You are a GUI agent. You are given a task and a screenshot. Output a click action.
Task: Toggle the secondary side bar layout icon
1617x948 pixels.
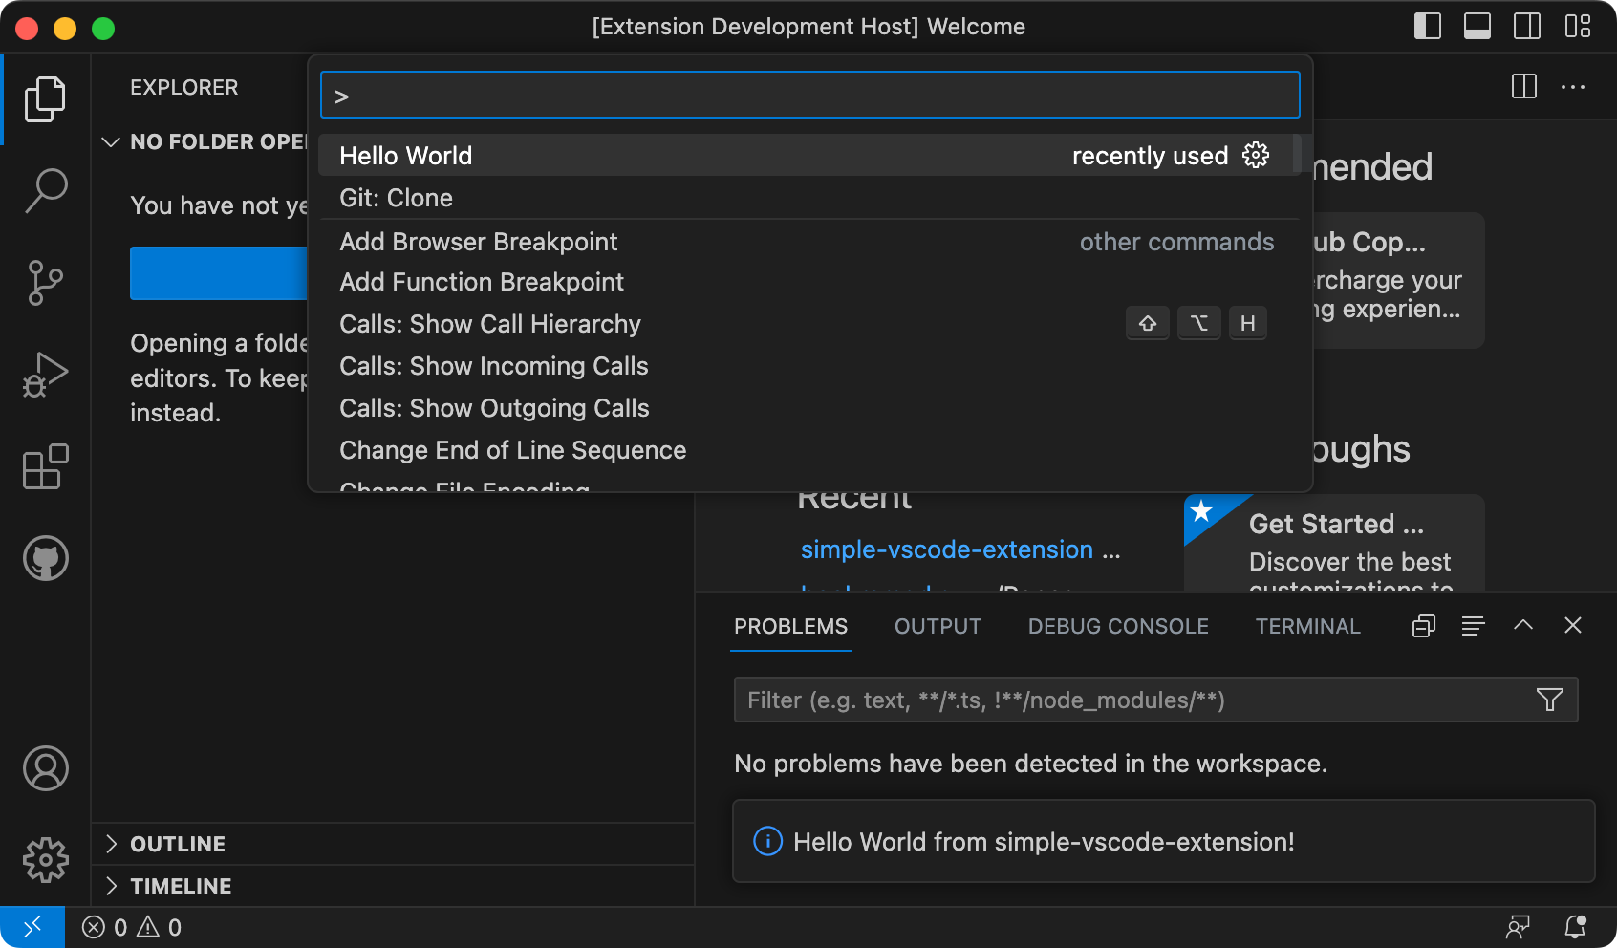point(1527,26)
